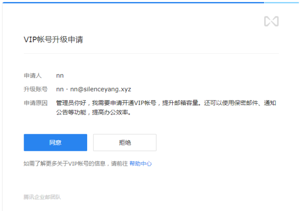Select the applicant name nn

[60, 76]
